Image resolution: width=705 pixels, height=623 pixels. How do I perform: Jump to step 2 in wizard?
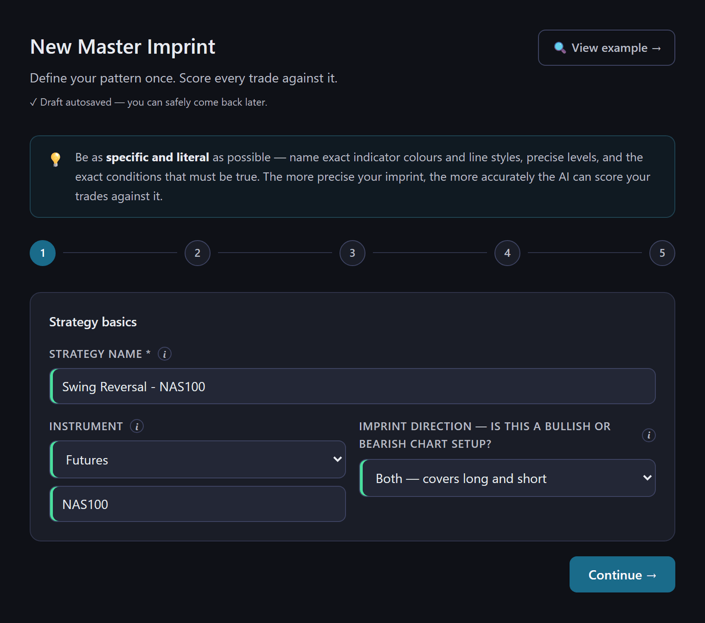coord(197,253)
